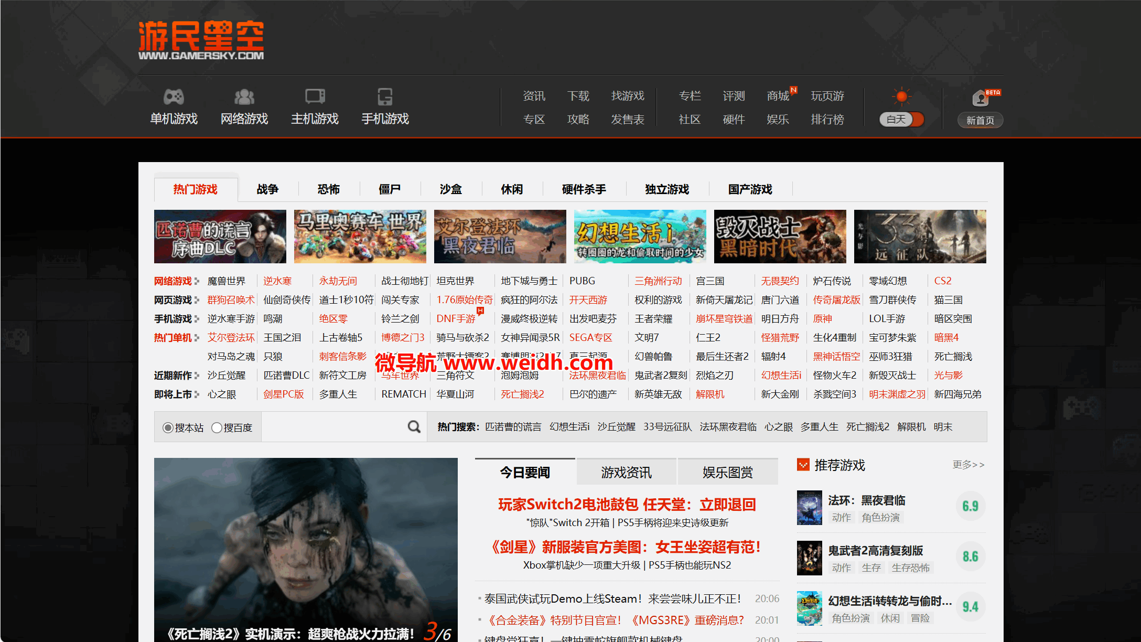
Task: Click hot search 33号远征队
Action: (668, 427)
